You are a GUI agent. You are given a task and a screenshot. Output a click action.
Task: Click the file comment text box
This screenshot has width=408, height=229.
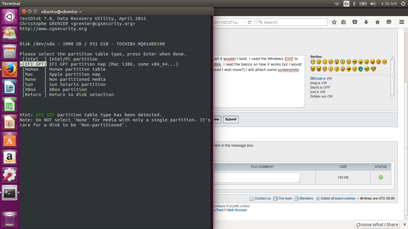(x=257, y=177)
